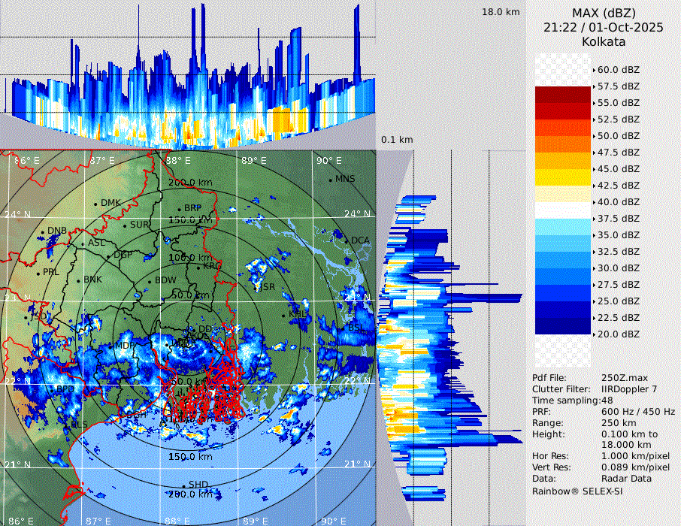Image resolution: width=681 pixels, height=526 pixels.
Task: Select the BDW station marker
Action: (150, 281)
